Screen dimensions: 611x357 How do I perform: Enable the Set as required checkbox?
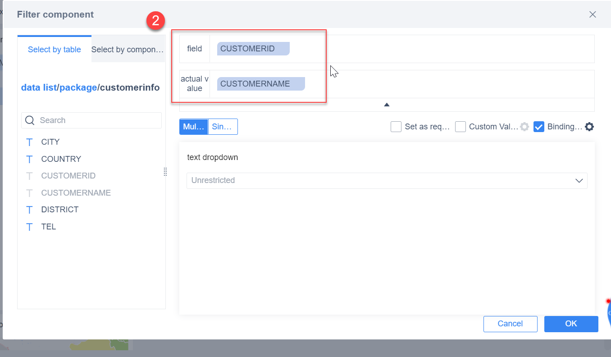point(396,127)
